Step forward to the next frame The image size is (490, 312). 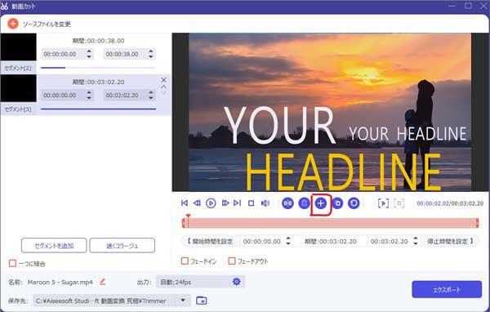[x=225, y=203]
